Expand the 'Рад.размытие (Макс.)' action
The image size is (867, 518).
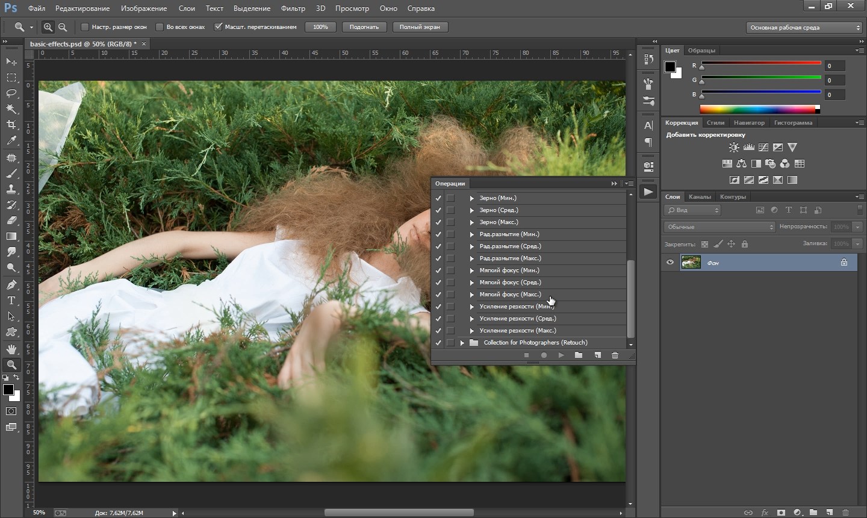click(472, 258)
